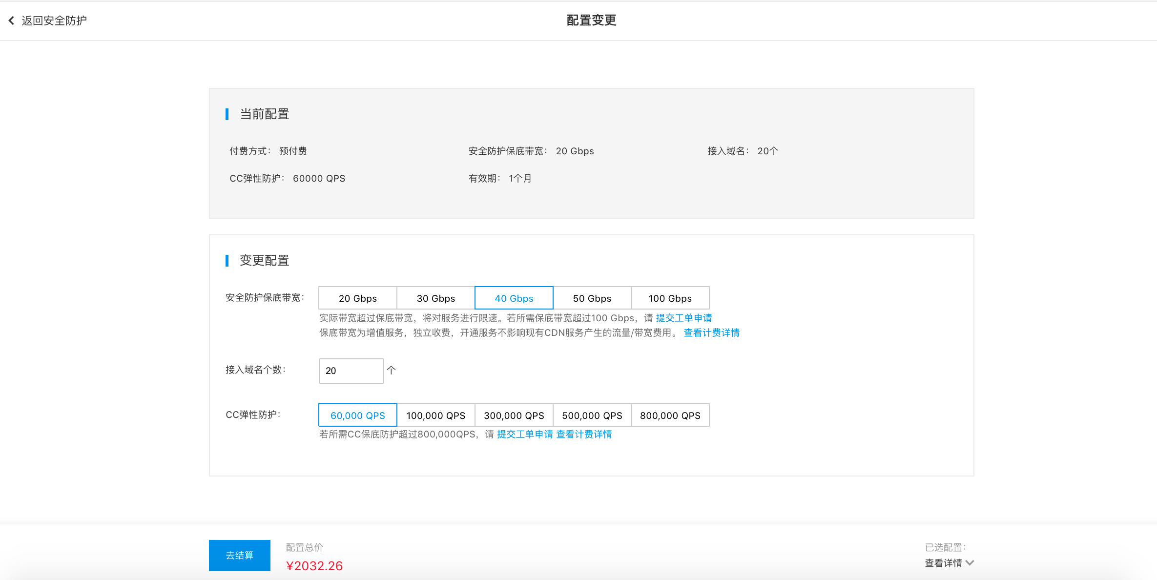The image size is (1157, 580).
Task: Choose 300,000 QPS CC protection
Action: tap(514, 415)
